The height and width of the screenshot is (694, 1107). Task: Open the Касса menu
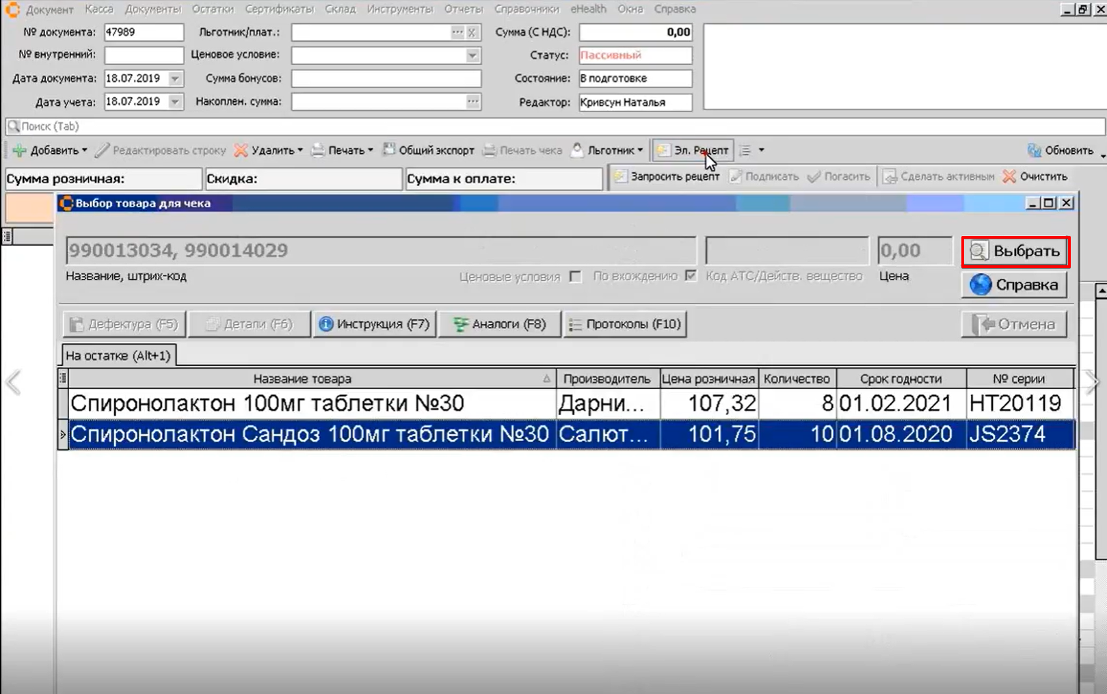coord(99,9)
